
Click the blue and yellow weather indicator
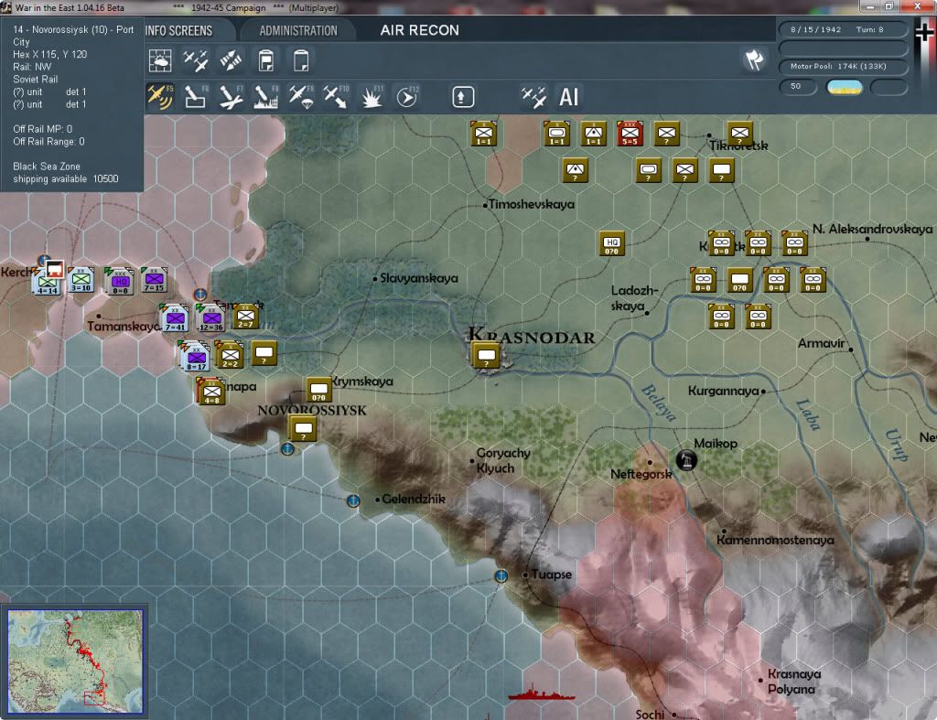click(x=845, y=87)
